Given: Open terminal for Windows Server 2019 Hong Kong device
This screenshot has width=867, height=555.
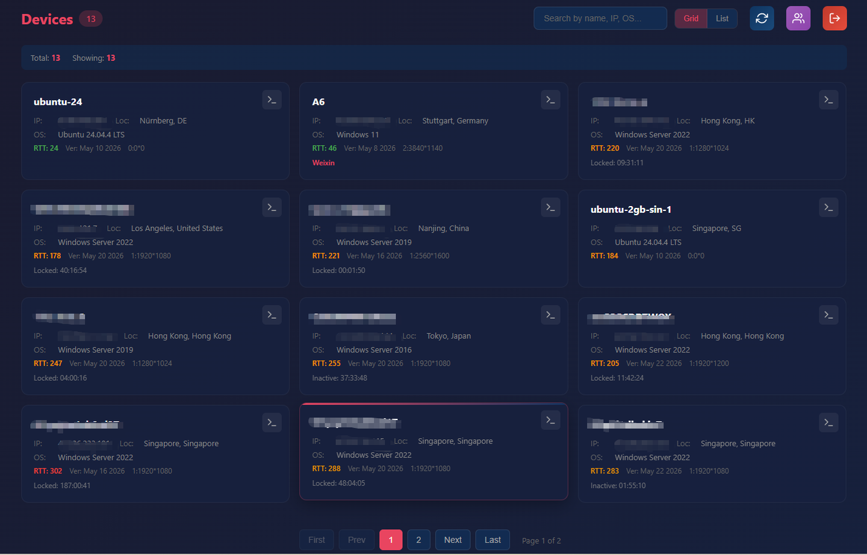Looking at the screenshot, I should pos(272,315).
